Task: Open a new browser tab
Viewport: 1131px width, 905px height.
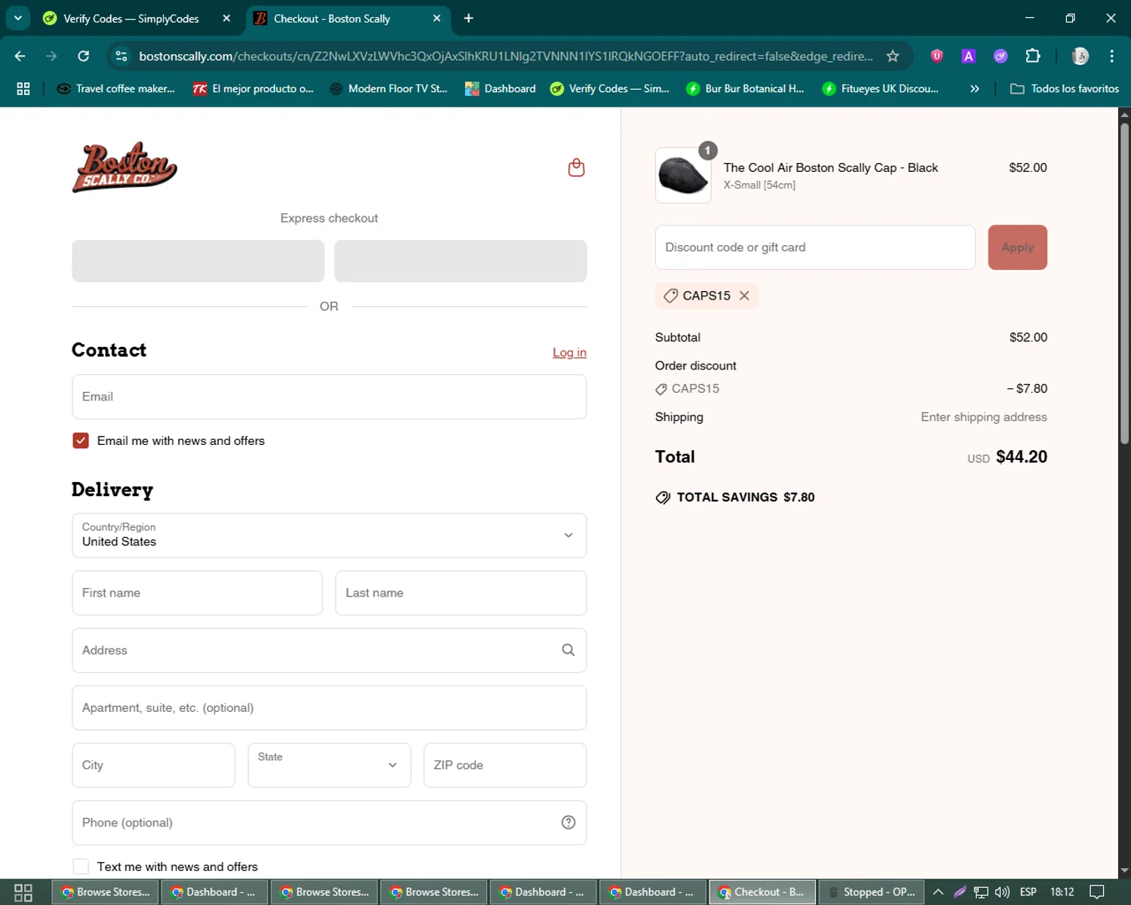Action: coord(468,18)
